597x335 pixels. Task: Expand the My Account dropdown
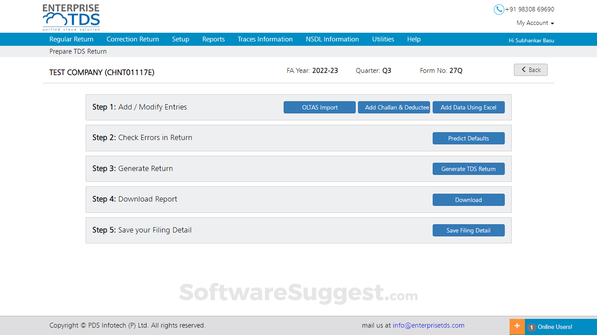point(535,23)
